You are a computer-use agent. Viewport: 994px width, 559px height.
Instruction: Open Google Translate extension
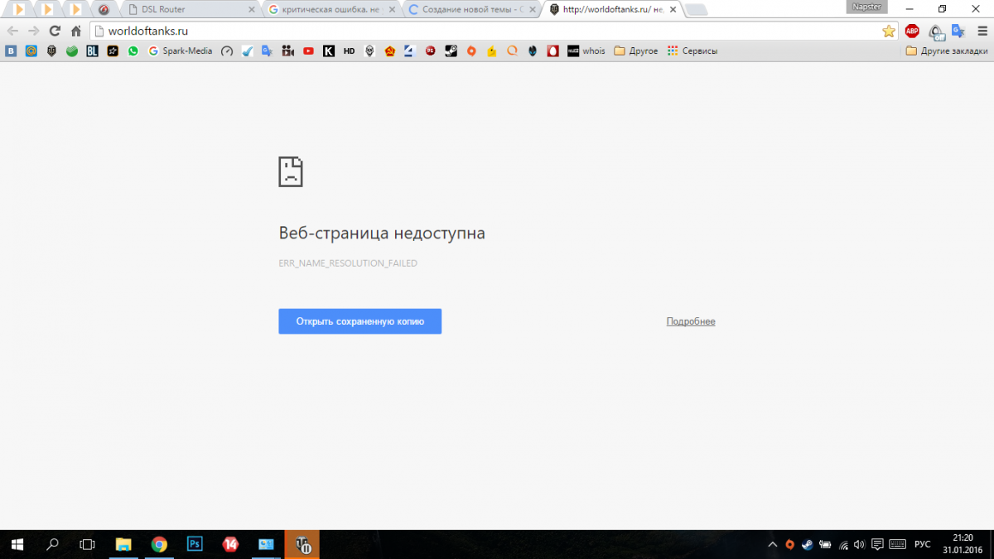coord(958,31)
